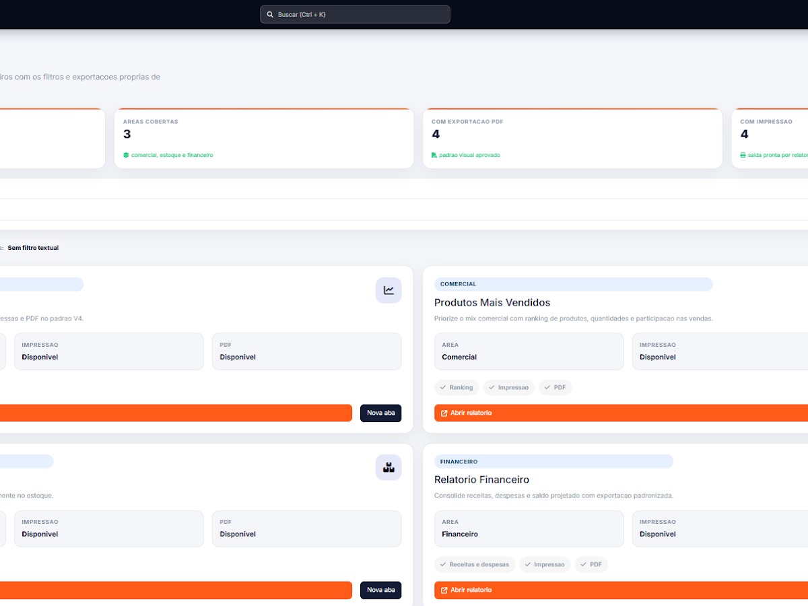Click the "COM EXPORTACAO PDF" stat card label
This screenshot has width=808, height=606.
467,122
